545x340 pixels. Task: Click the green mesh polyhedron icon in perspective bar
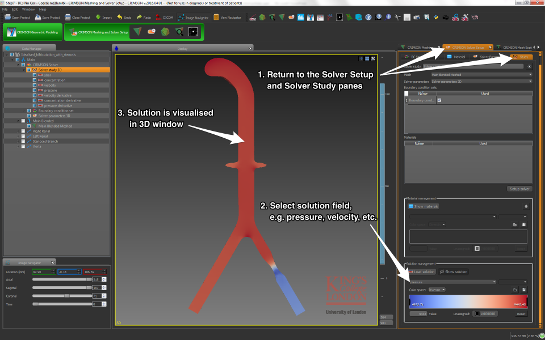(165, 32)
